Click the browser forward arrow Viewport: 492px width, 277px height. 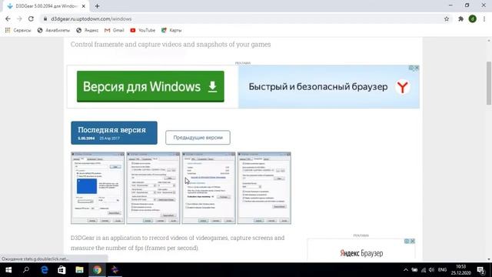pyautogui.click(x=19, y=18)
